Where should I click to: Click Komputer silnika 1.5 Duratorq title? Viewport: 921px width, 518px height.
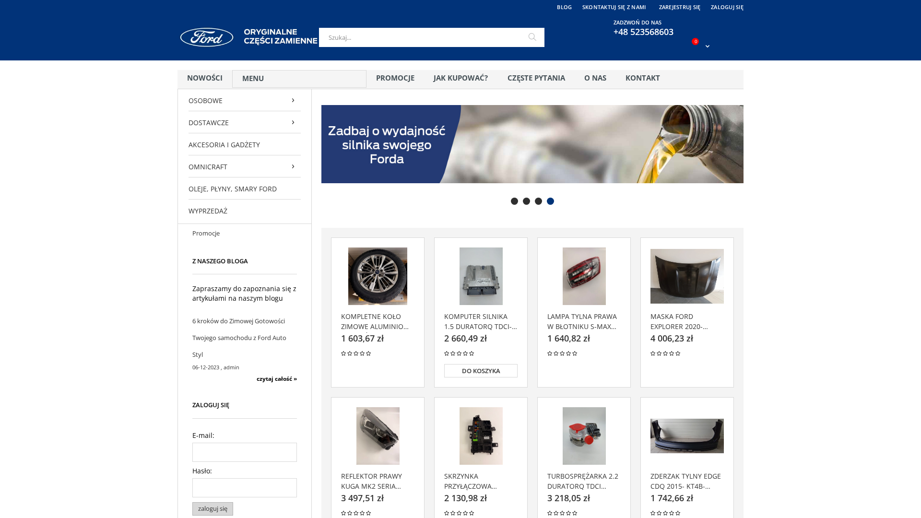point(481,321)
